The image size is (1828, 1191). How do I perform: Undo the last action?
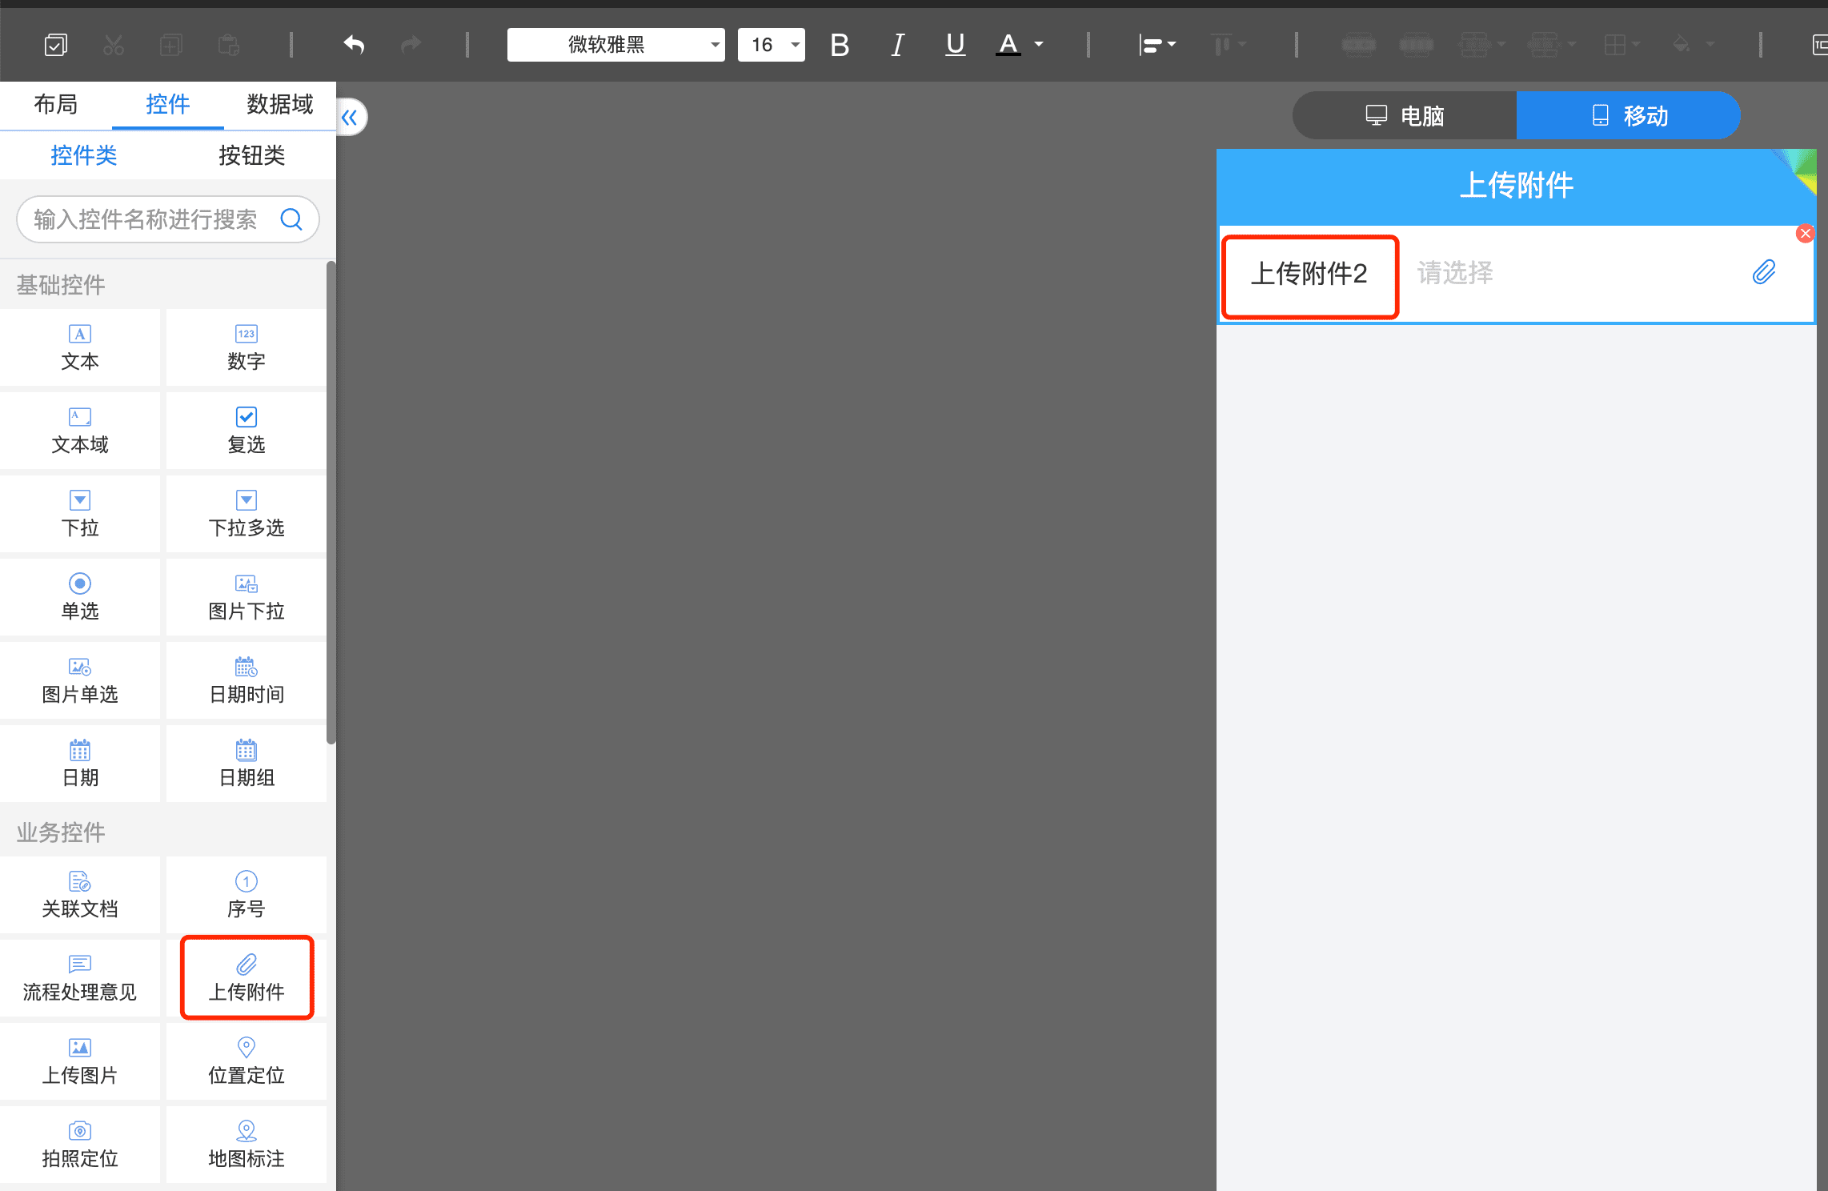click(x=354, y=45)
